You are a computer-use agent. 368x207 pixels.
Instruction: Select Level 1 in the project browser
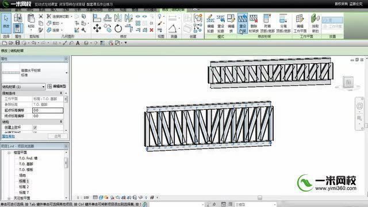point(24,181)
